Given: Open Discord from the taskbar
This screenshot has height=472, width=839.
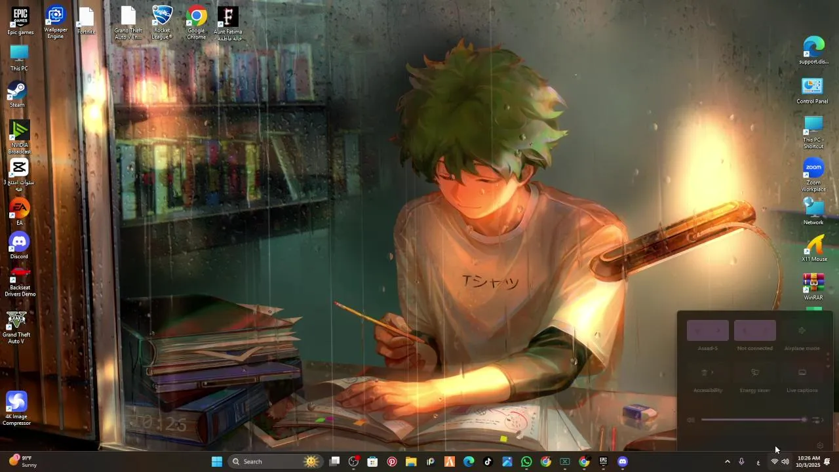Looking at the screenshot, I should pyautogui.click(x=623, y=462).
